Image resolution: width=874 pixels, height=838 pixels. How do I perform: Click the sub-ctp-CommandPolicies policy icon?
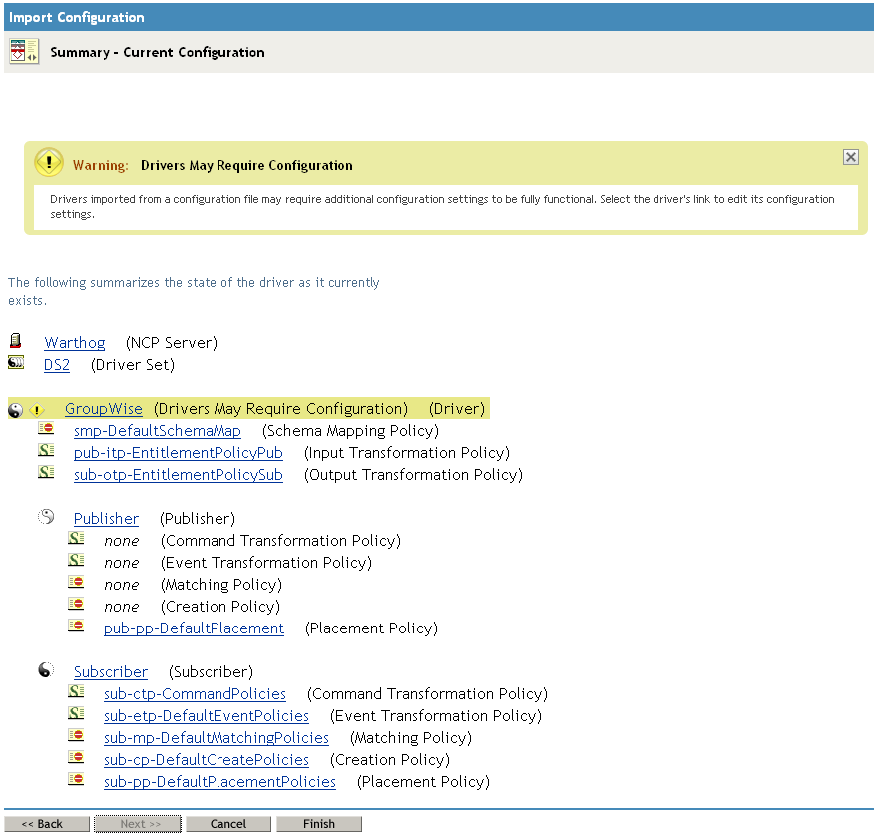coord(77,691)
